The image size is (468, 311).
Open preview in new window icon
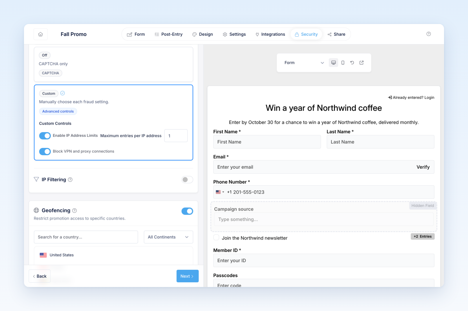[362, 63]
